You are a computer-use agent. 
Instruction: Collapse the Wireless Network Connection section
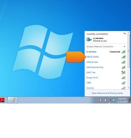[124, 47]
